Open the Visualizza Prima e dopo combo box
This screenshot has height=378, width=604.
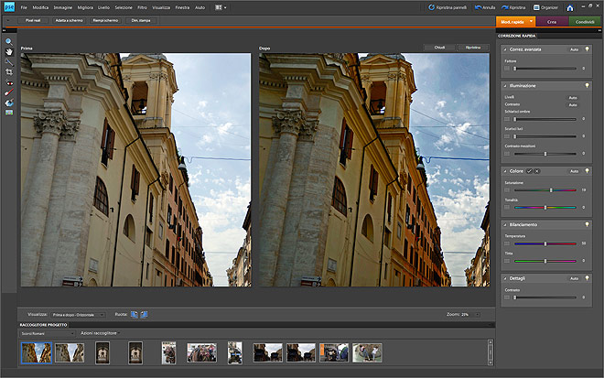tap(78, 315)
